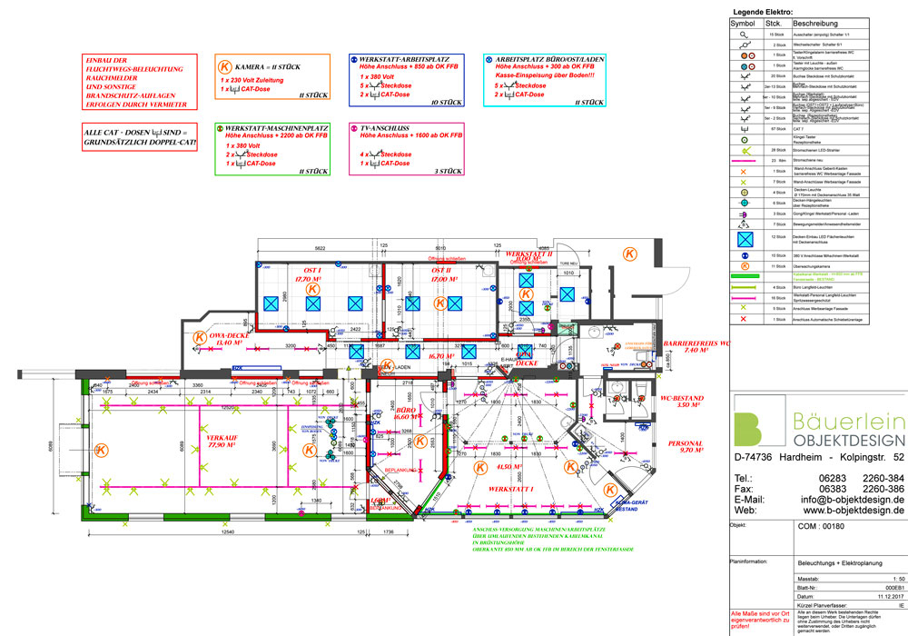Select the 'PERSONAL 9,70 M²' label
Viewport: 908px width, 636px height.
[x=685, y=447]
